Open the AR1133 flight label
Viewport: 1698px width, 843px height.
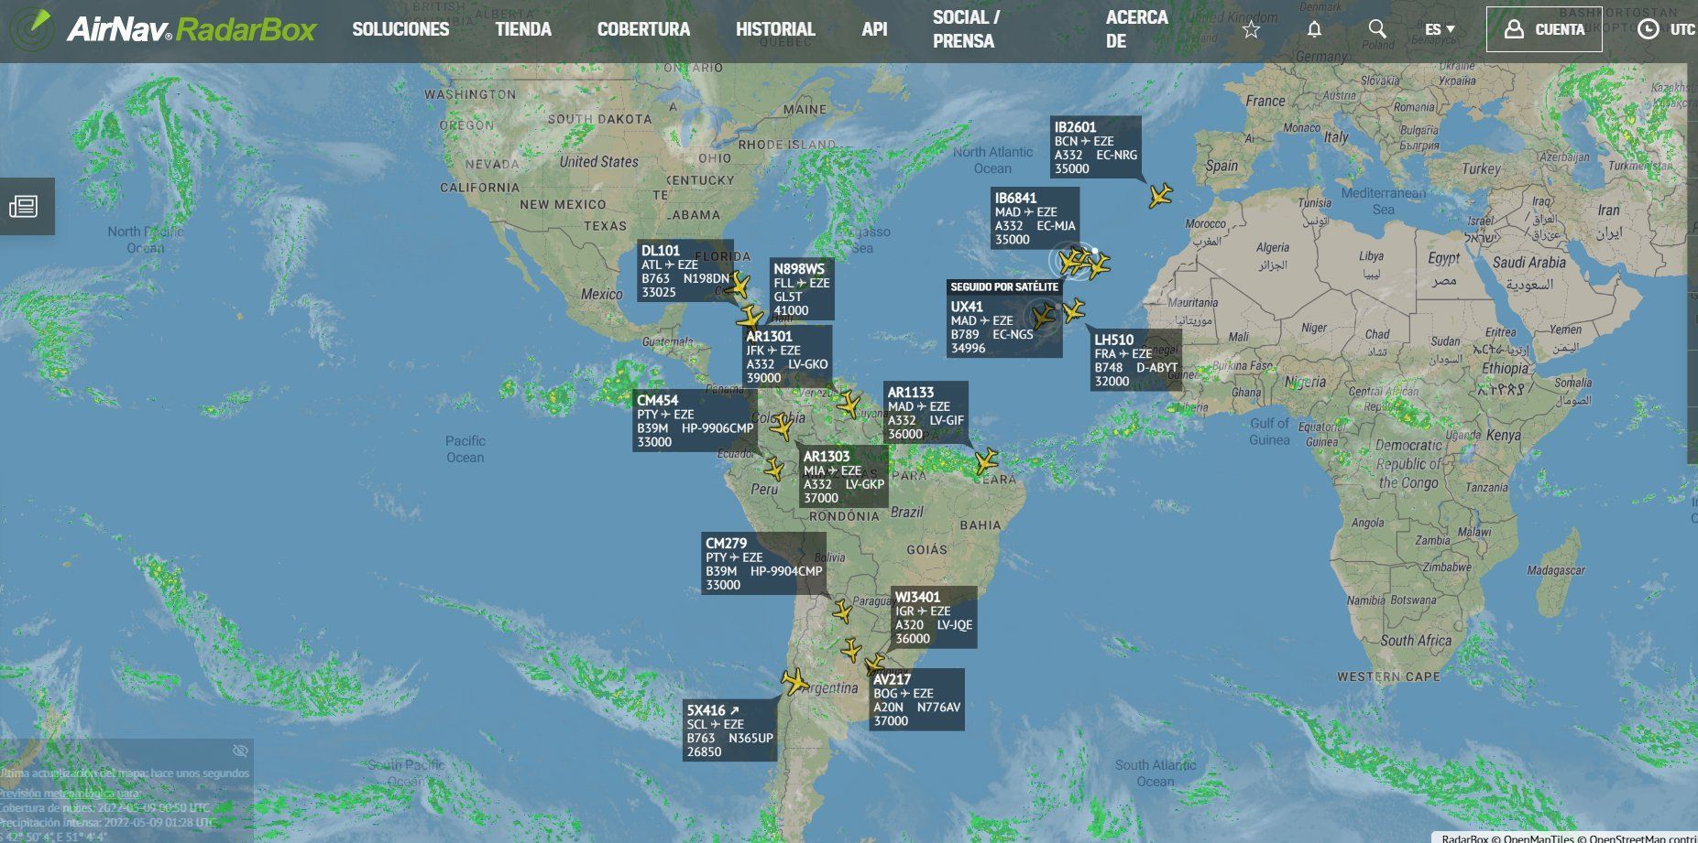tap(926, 413)
